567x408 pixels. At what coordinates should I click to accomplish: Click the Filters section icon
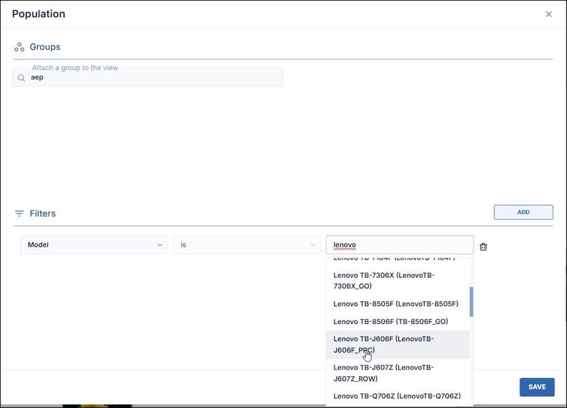(x=19, y=213)
